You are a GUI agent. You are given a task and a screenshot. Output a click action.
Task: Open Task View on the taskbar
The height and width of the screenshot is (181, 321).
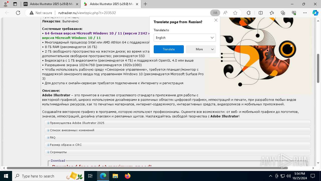(90, 176)
